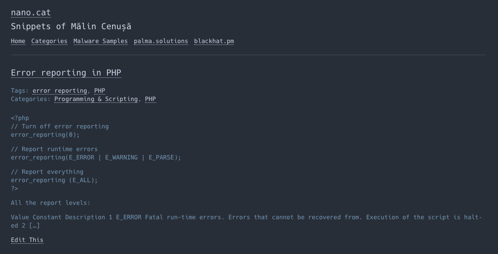498x254 pixels.
Task: Visit the blackhat.pm link
Action: tap(214, 41)
